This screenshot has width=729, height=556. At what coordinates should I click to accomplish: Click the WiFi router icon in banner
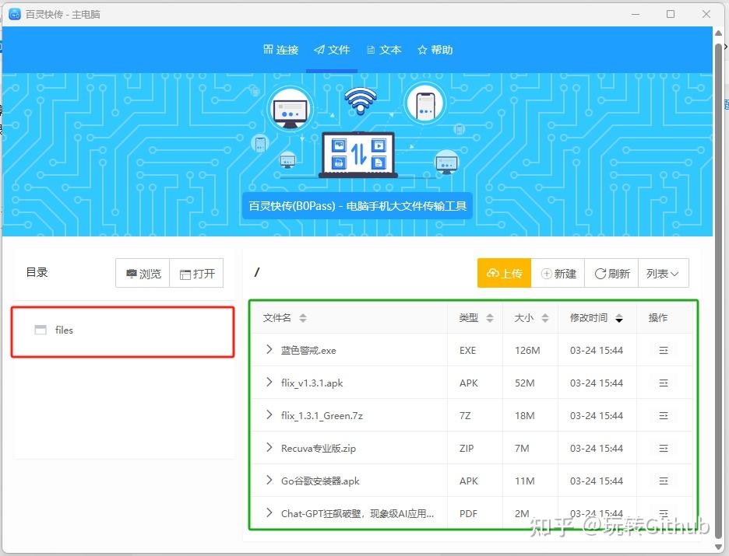pyautogui.click(x=361, y=100)
